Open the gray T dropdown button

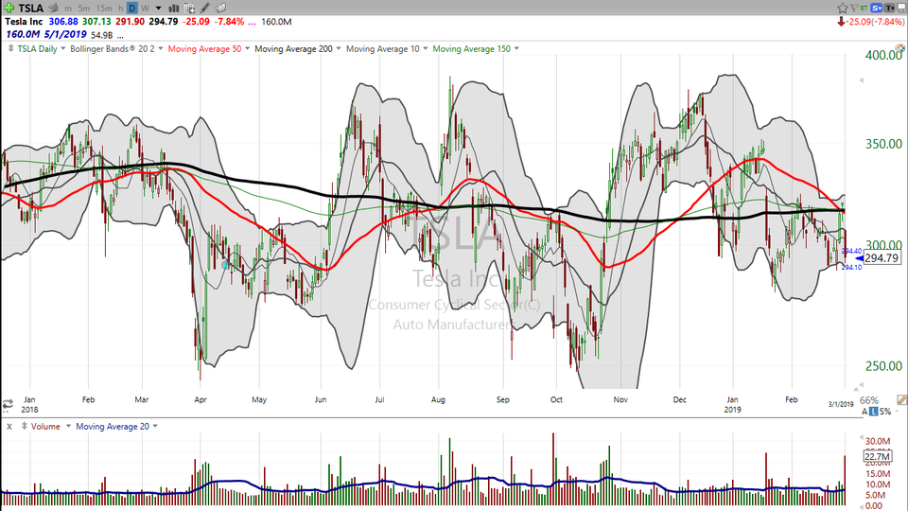889,8
